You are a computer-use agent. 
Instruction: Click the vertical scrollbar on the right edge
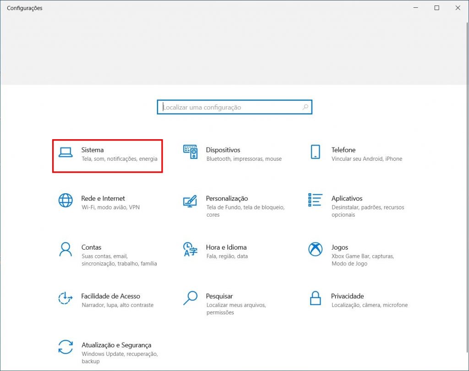coord(468,187)
